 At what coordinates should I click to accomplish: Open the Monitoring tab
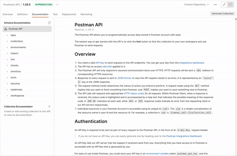click(86, 14)
